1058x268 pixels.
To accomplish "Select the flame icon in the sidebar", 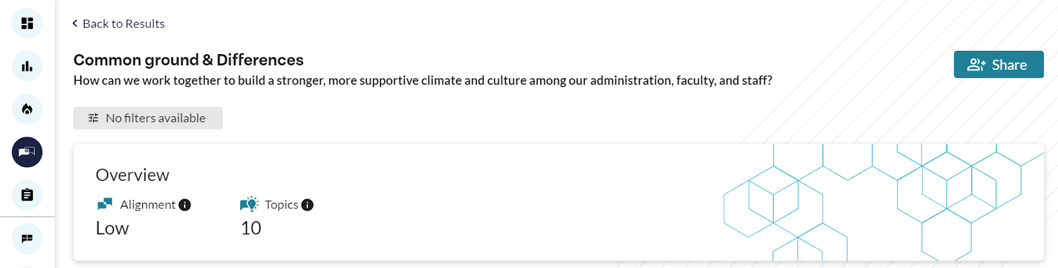I will pyautogui.click(x=27, y=109).
